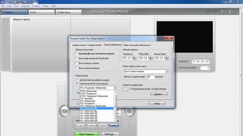Click the round speaker audio button
243x136 pixels.
point(129,111)
